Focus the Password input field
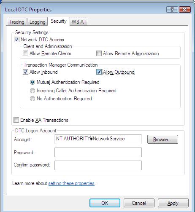The width and height of the screenshot is (195, 212). (98, 152)
